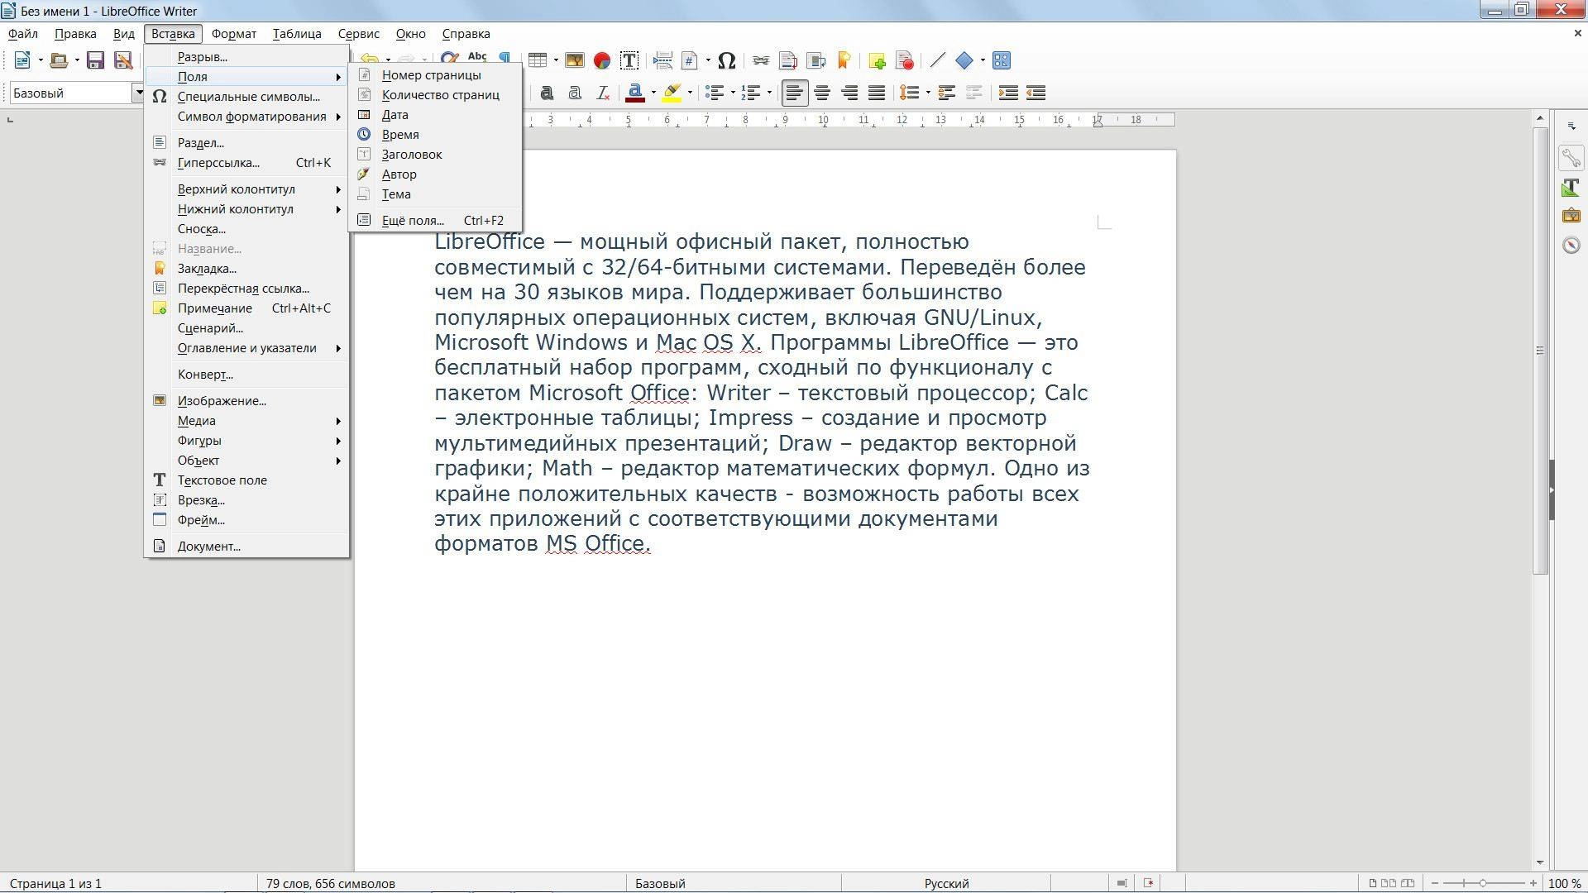The height and width of the screenshot is (893, 1588).
Task: Select Ещё поля... menu entry
Action: coord(436,221)
